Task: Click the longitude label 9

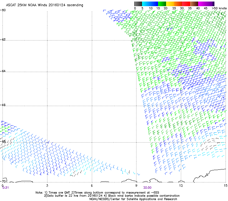Action: [136, 186]
